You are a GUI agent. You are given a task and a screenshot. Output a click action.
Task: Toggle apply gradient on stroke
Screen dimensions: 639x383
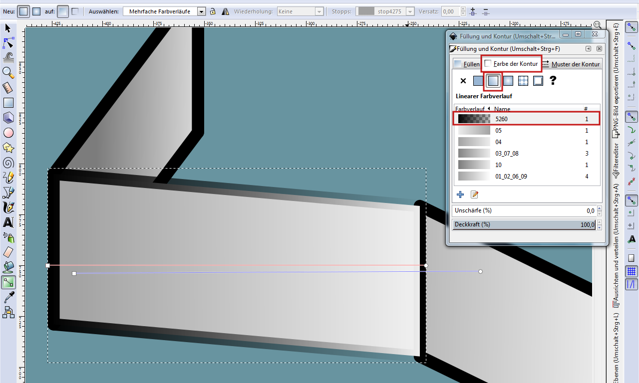[x=74, y=11]
